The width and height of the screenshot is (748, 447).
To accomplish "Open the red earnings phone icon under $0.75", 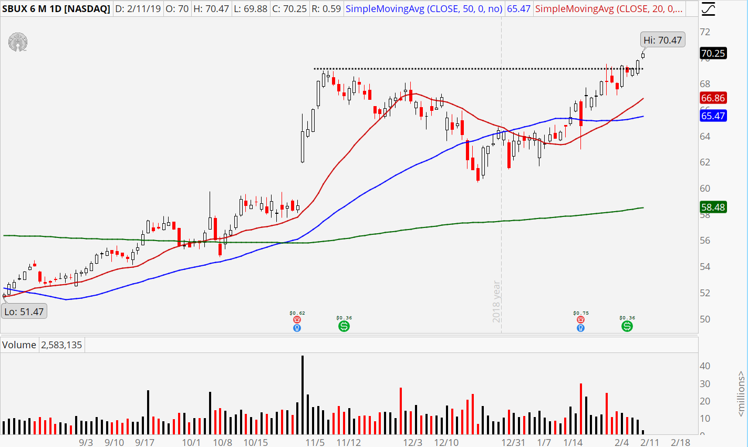I will [581, 319].
